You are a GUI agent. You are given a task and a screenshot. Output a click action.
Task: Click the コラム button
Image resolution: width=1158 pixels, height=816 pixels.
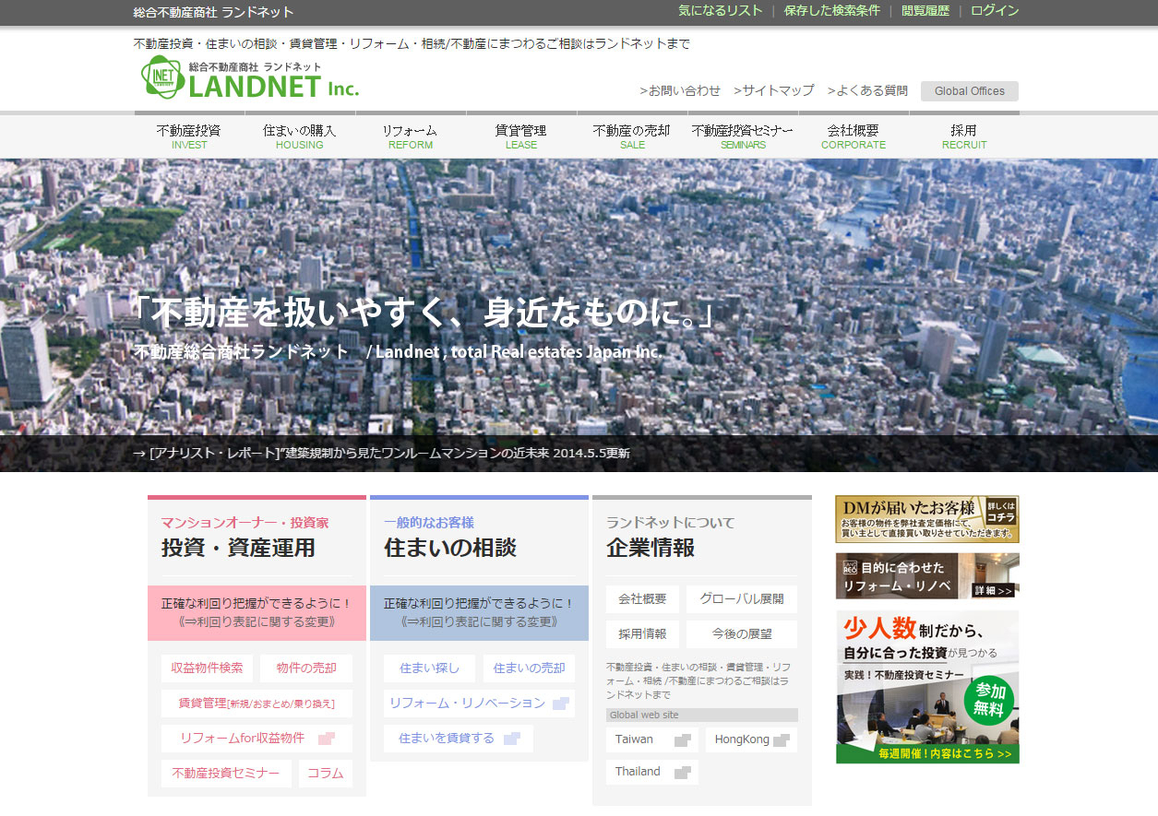click(326, 774)
